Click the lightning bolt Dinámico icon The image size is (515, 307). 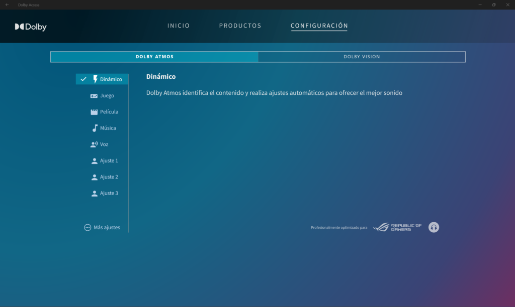point(95,79)
